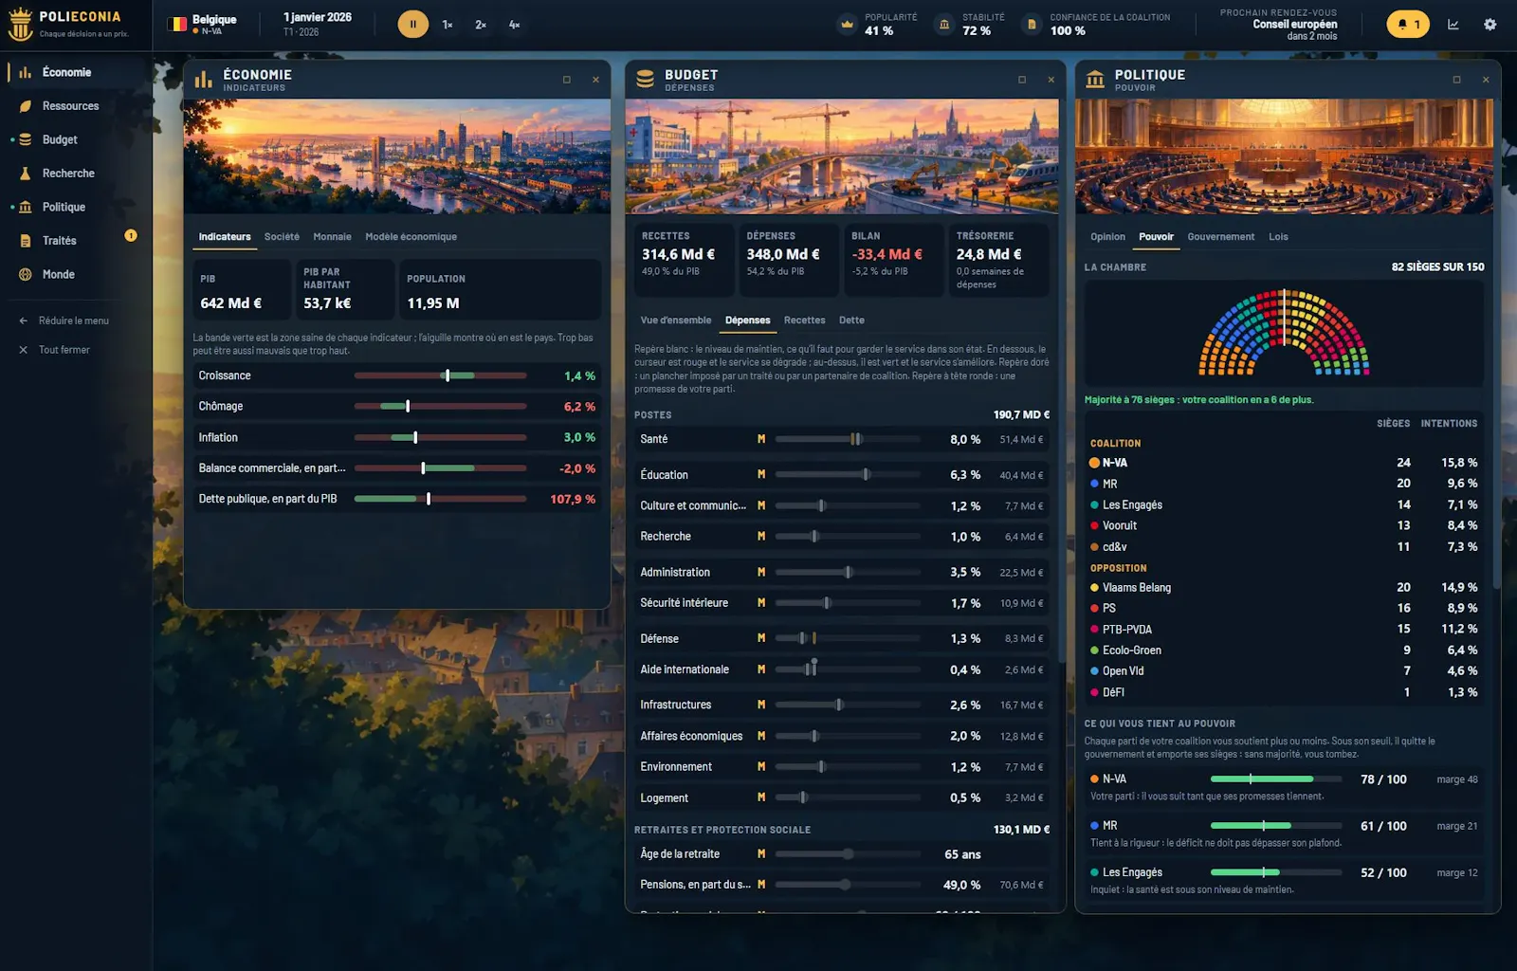Click the Chômage indicator row
1517x971 pixels.
[x=396, y=406]
